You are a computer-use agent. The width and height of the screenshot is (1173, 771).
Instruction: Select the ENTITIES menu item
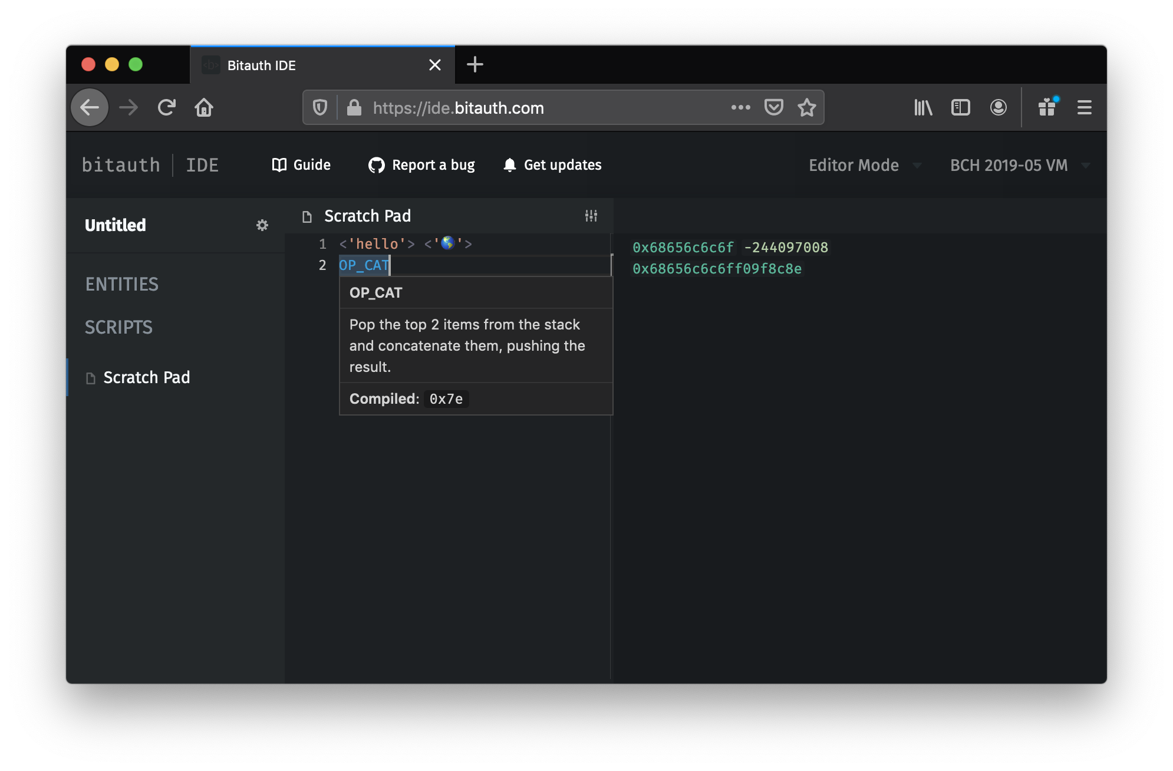coord(121,283)
